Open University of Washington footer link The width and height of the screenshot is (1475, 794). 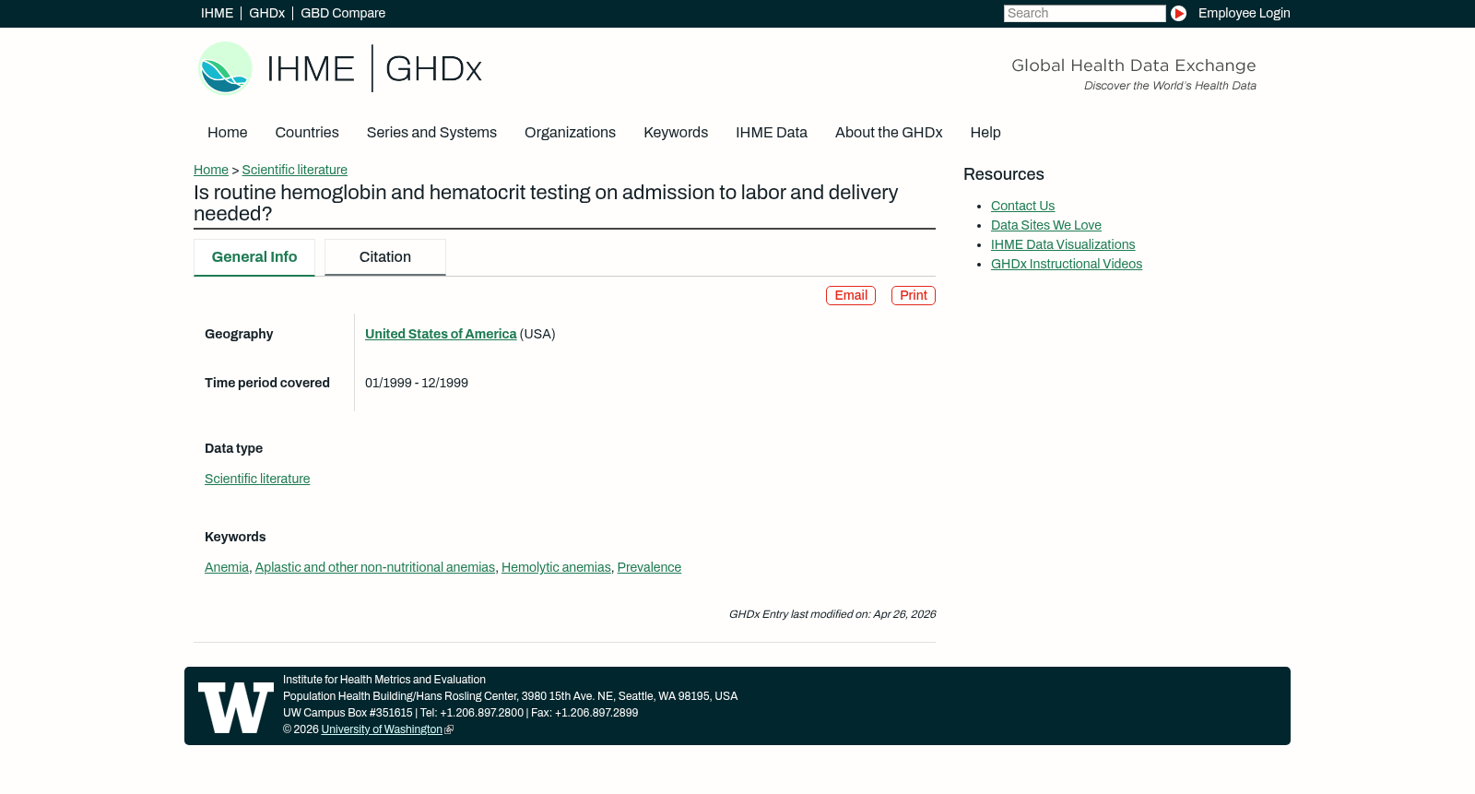382,729
